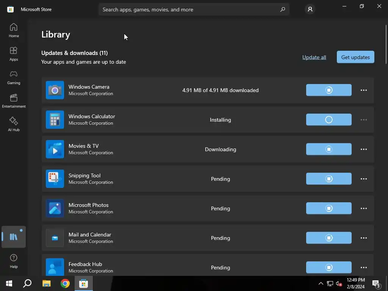Image resolution: width=388 pixels, height=291 pixels.
Task: Cancel the pending Mail and Calendar update
Action: pyautogui.click(x=329, y=238)
